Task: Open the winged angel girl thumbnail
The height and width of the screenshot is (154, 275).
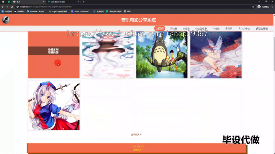Action: pos(216,55)
